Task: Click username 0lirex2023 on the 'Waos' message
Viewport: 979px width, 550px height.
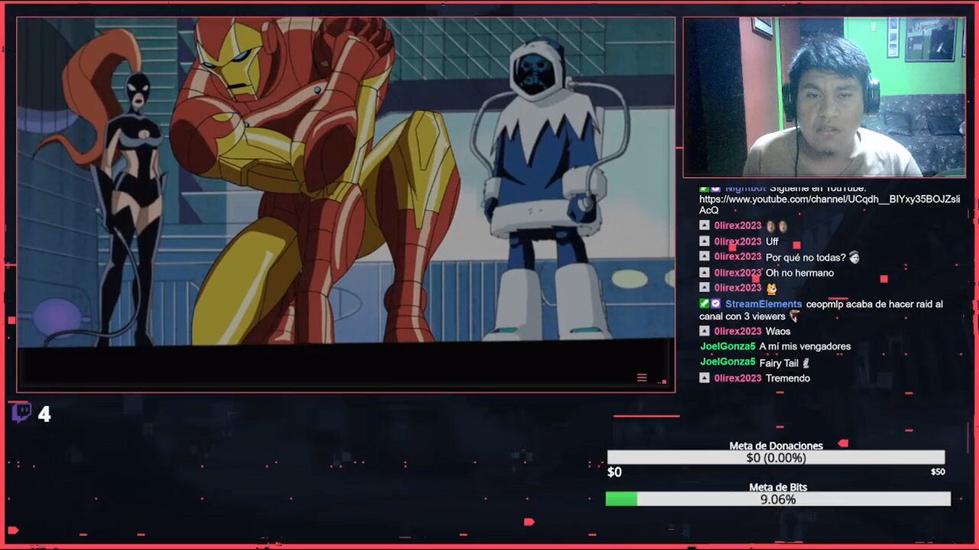Action: coord(738,331)
